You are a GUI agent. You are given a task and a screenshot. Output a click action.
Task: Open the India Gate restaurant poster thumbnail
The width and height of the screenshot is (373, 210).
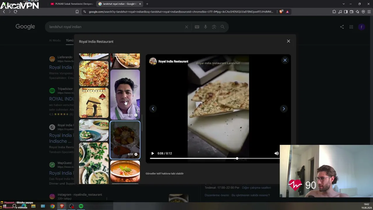click(x=94, y=103)
